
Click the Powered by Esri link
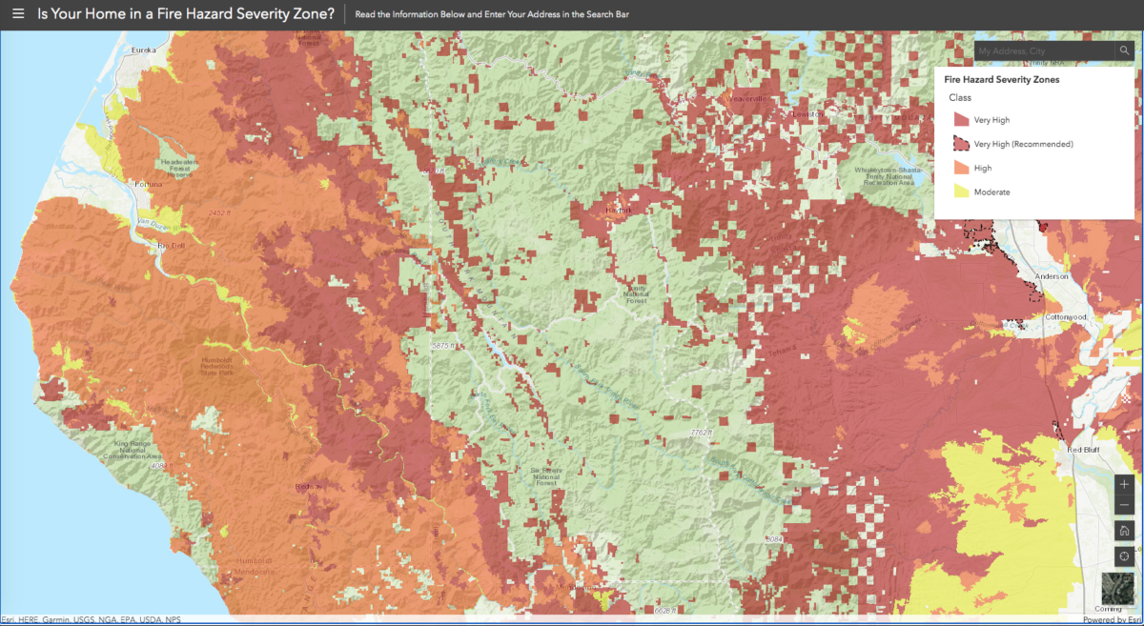pos(1112,619)
